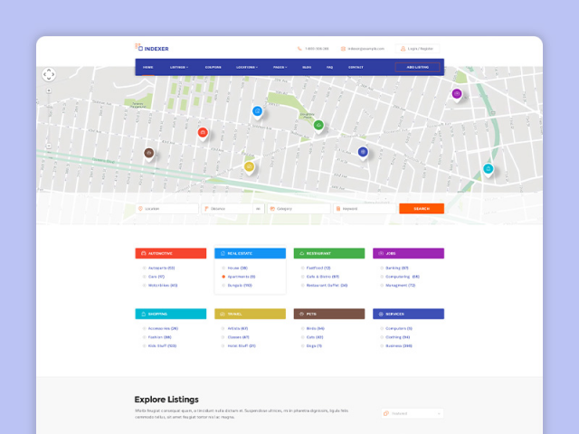Select the brown pets map pin

[148, 153]
